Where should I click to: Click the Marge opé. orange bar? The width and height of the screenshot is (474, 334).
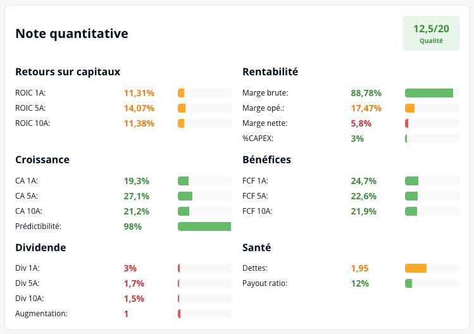tap(432, 108)
